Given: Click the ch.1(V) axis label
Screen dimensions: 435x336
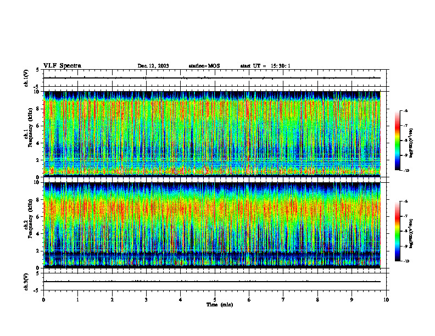Looking at the screenshot, I should click(x=26, y=78).
